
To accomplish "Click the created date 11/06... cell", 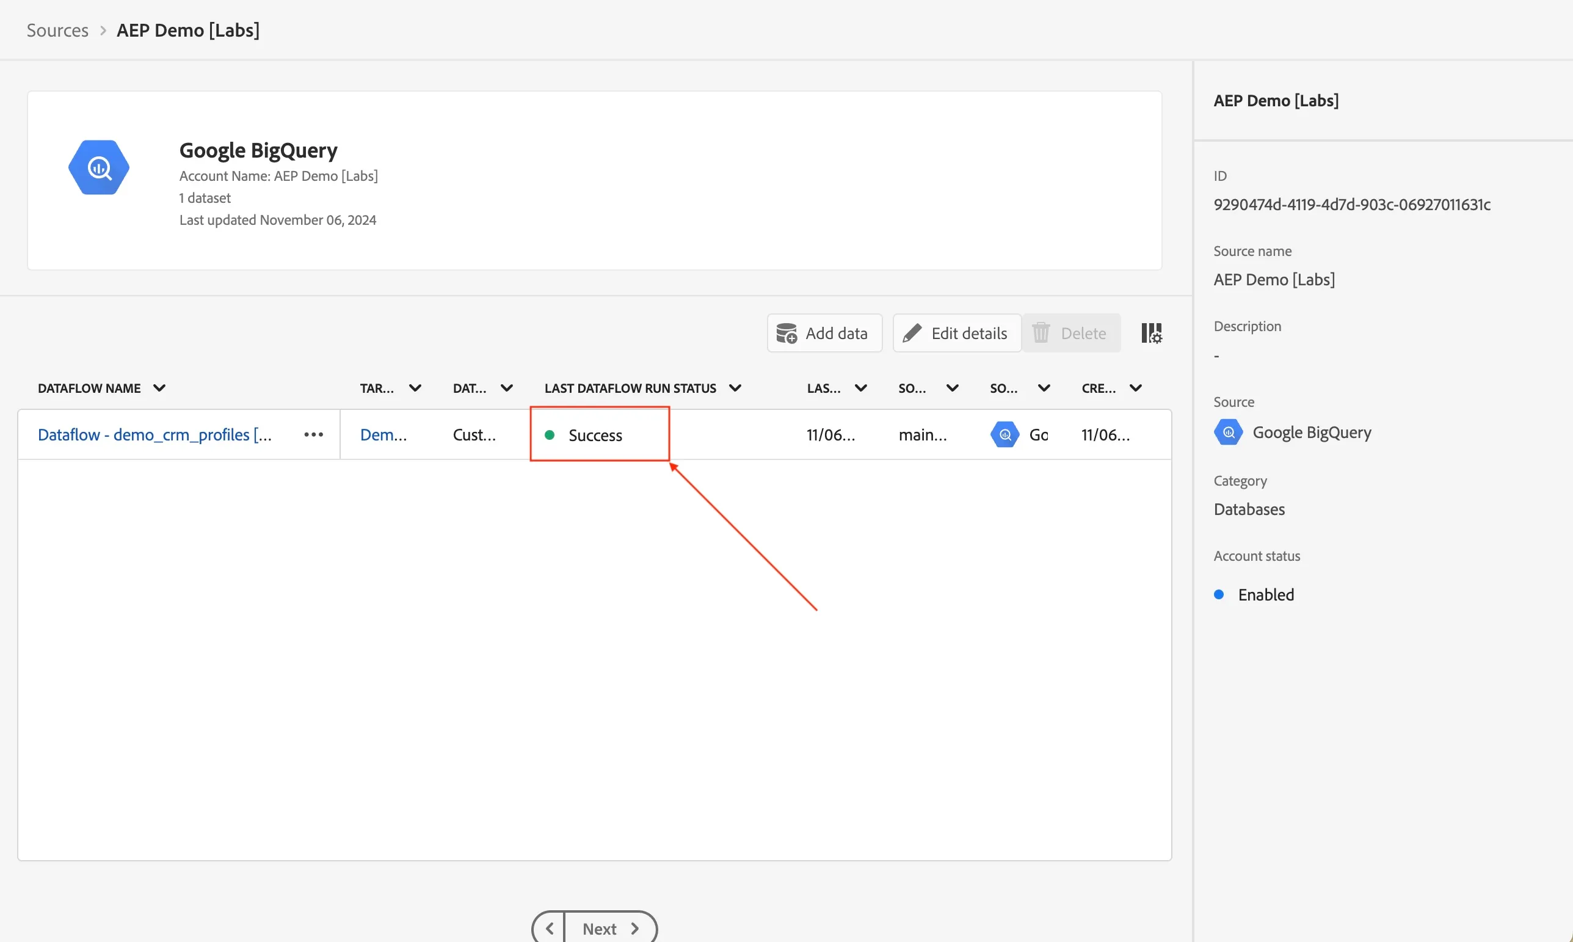I will pos(1105,435).
